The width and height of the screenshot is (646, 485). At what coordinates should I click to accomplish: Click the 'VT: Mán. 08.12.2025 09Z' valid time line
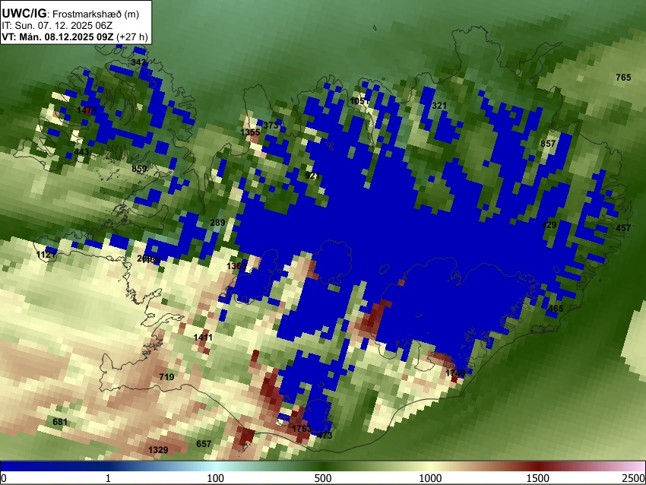[57, 36]
